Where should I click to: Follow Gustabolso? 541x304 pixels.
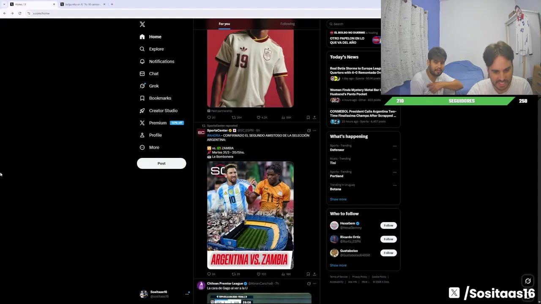(388, 253)
